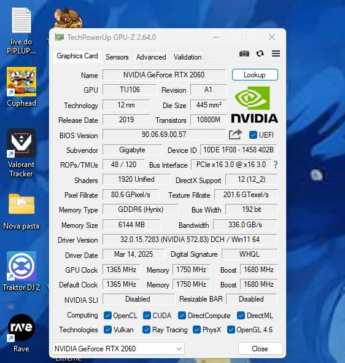The height and width of the screenshot is (363, 345).
Task: Take a GPU-Z screenshot with camera icon
Action: (244, 53)
